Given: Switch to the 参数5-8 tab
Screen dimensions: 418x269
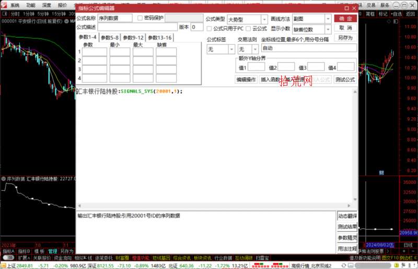Looking at the screenshot, I should click(x=110, y=38).
